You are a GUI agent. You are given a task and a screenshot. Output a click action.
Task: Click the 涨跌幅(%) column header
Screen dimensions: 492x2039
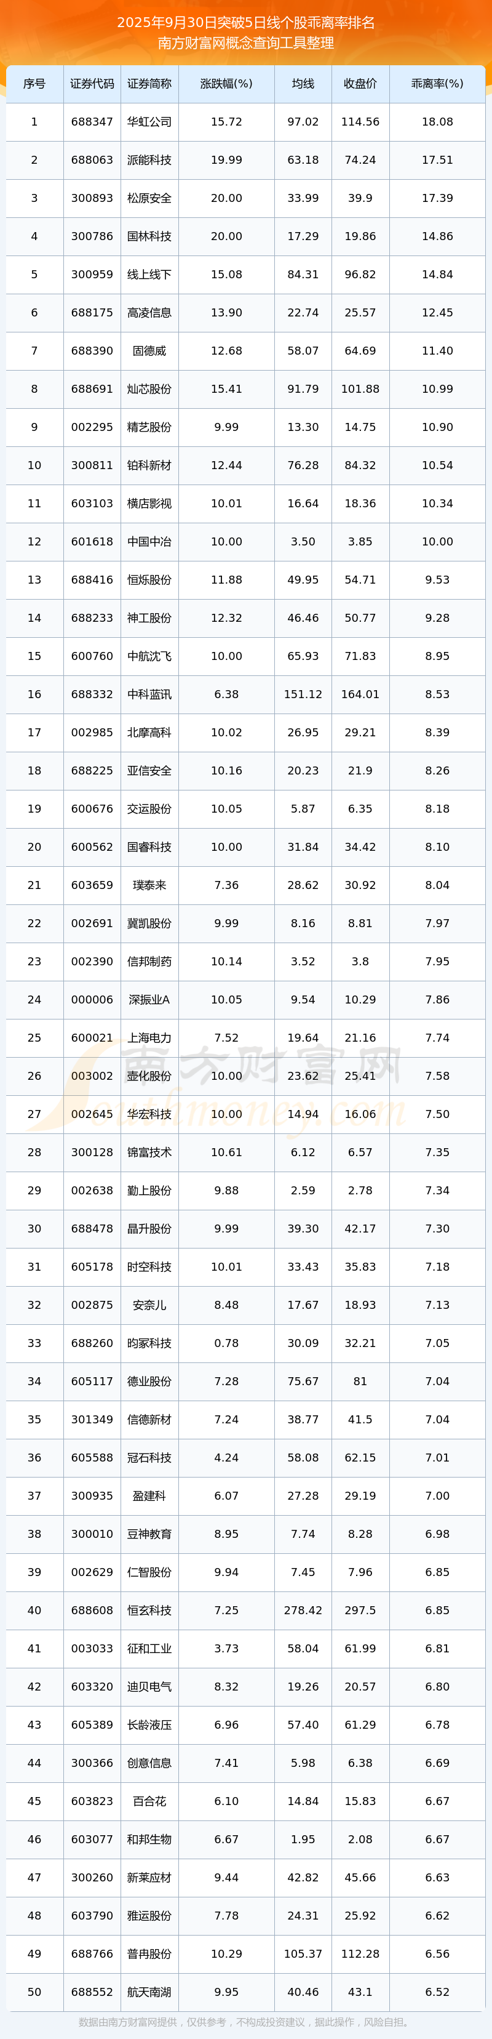coord(226,84)
